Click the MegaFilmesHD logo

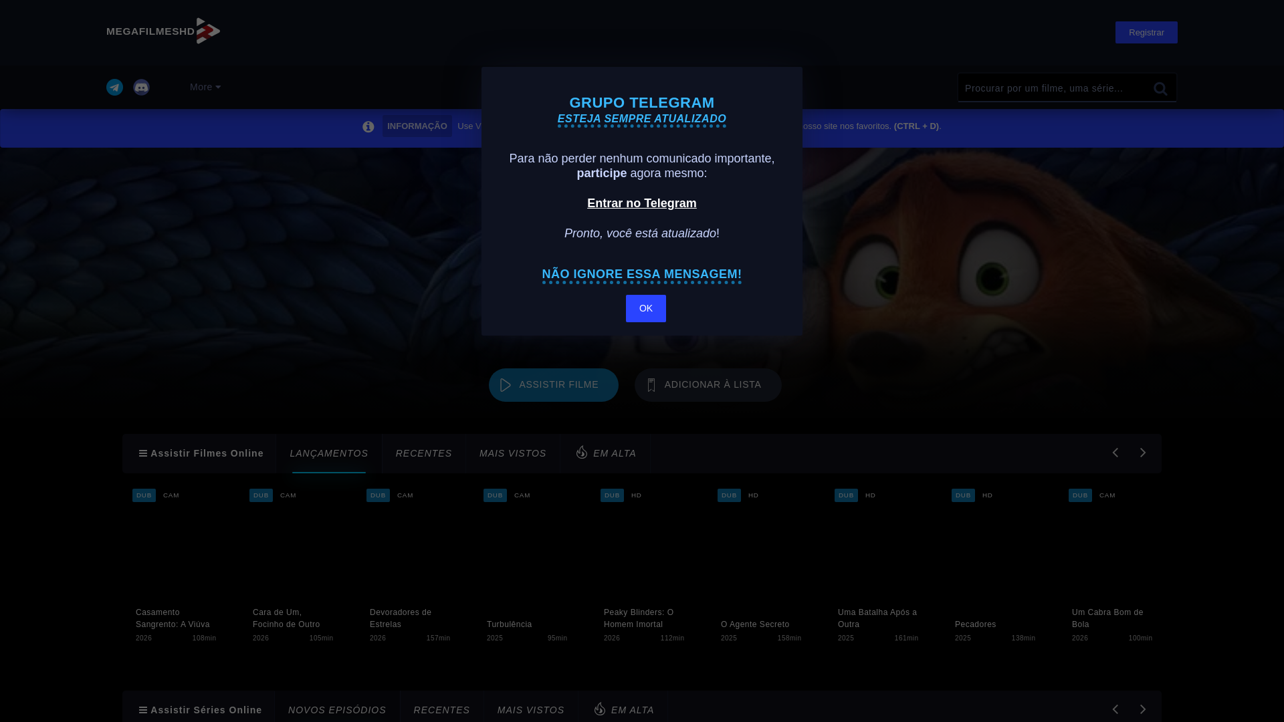(x=163, y=31)
